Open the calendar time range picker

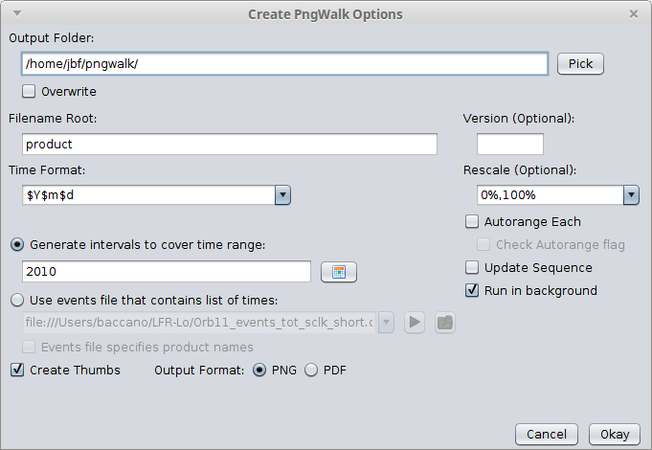click(339, 272)
